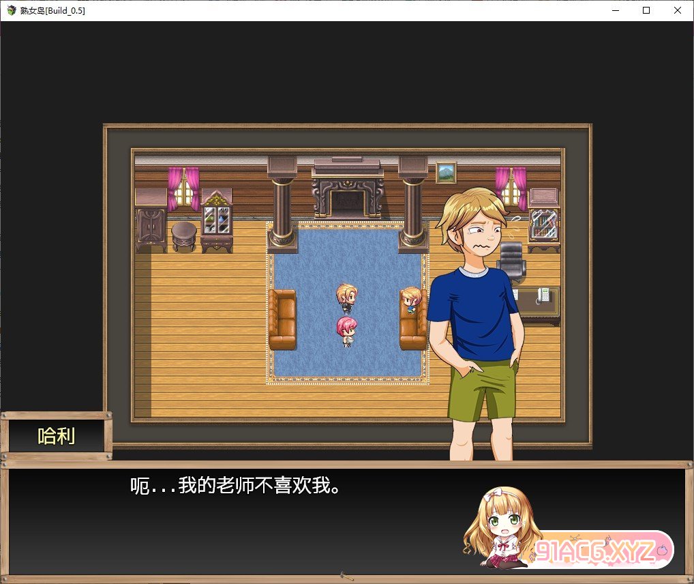
Task: Click the game app icon in title bar
Action: pos(11,11)
